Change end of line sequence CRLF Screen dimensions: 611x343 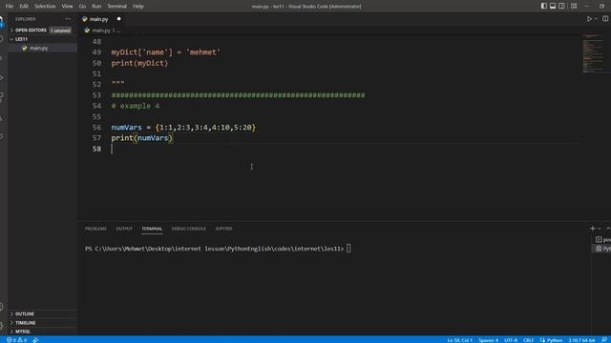[x=528, y=340]
